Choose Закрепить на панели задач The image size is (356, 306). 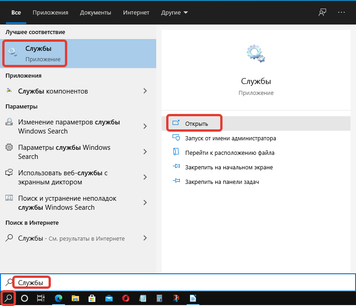click(256, 182)
